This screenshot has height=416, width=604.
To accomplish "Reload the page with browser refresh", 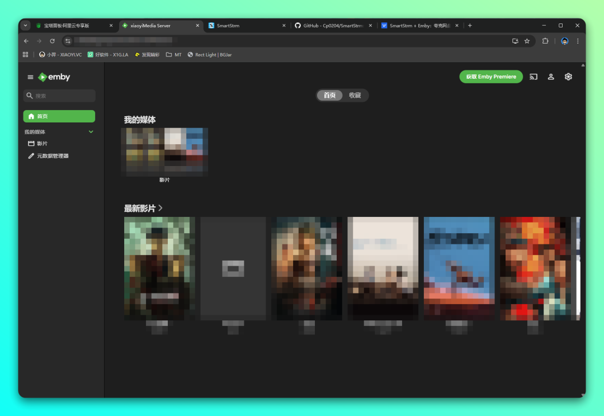I will [53, 41].
